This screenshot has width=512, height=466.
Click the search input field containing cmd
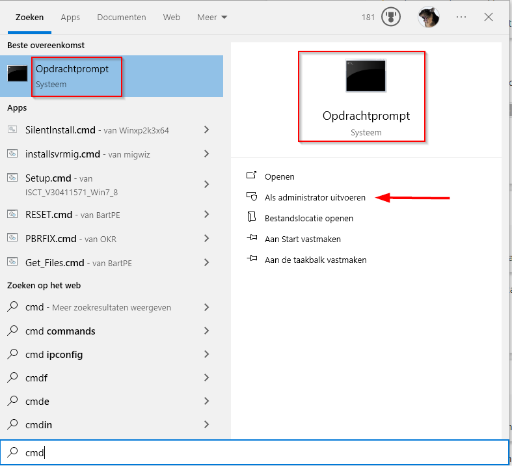click(260, 452)
